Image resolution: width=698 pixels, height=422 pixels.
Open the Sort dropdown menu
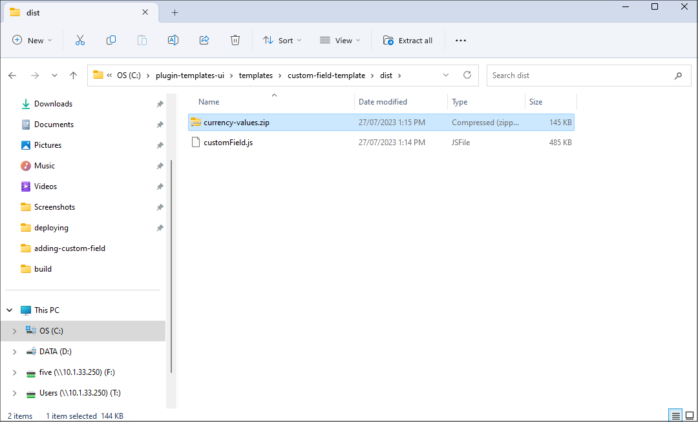282,41
